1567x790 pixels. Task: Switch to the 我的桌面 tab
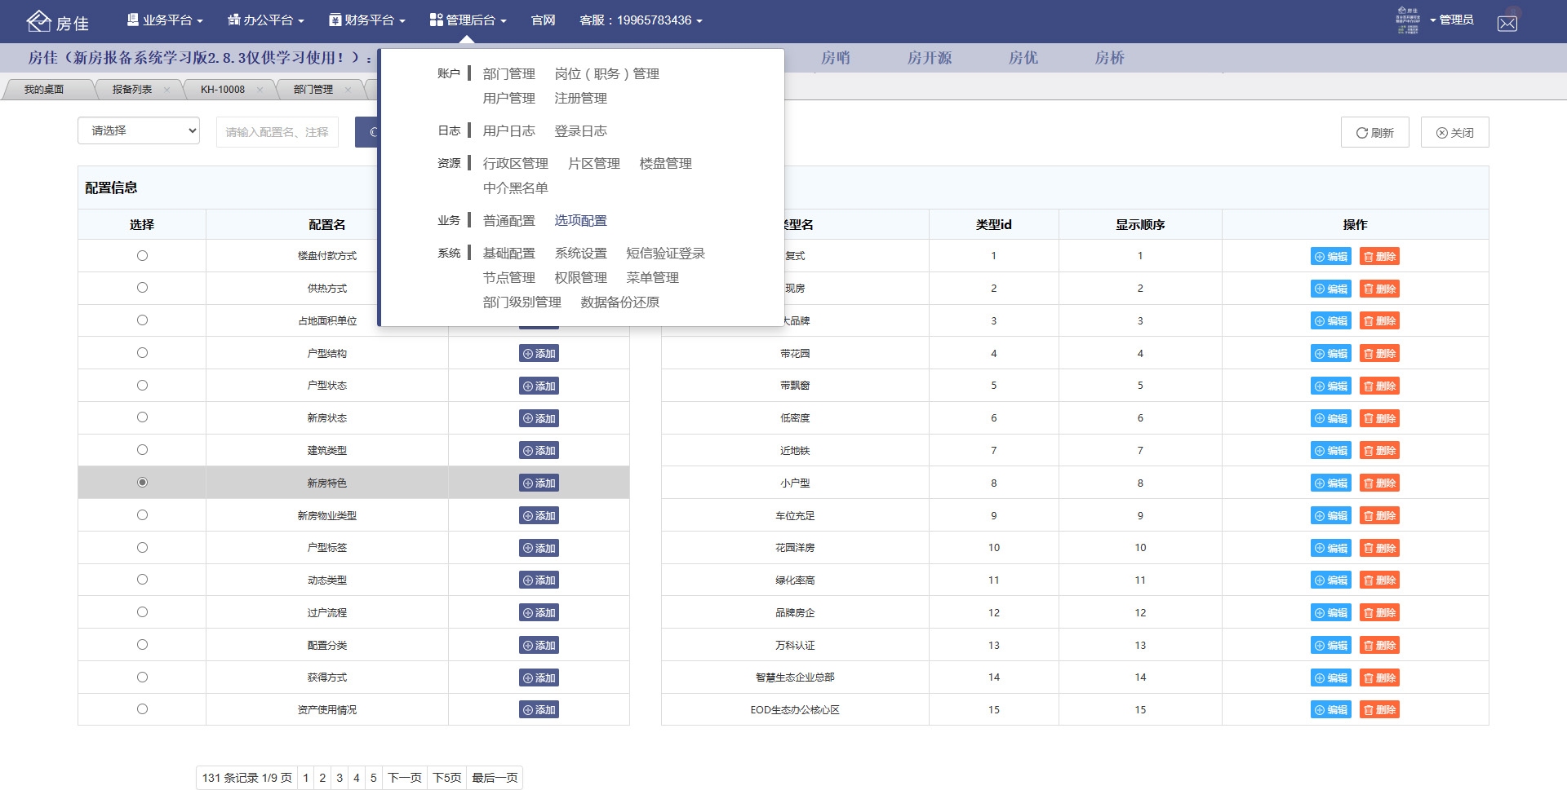point(44,90)
